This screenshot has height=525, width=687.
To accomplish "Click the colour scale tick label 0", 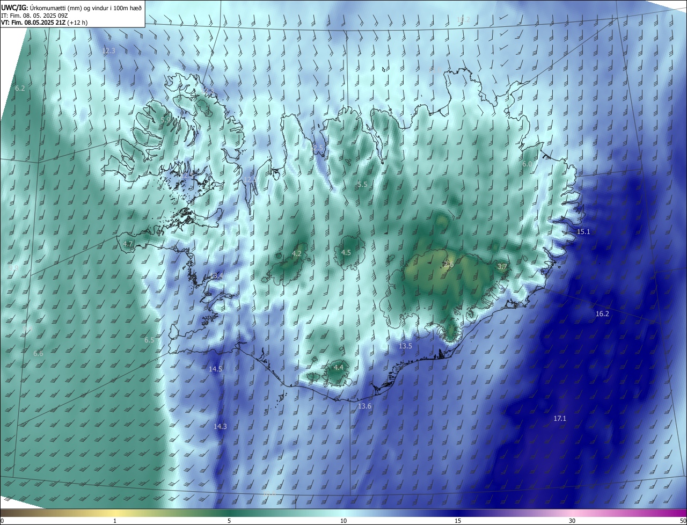I will click(2, 521).
